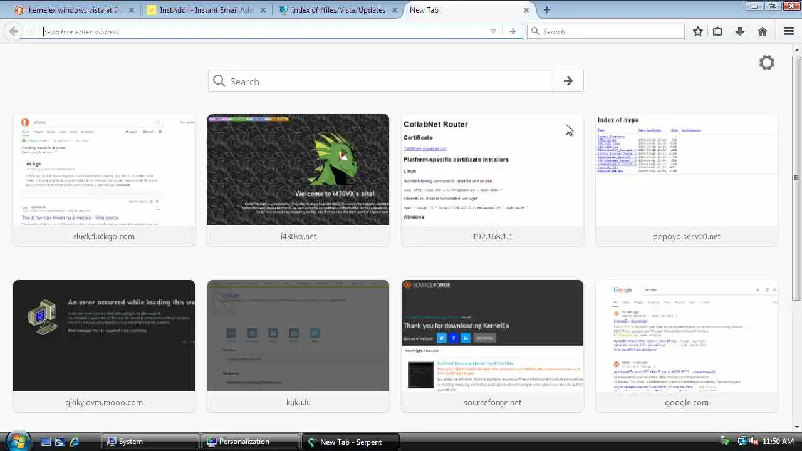Click the 11:50 AM clock
Image resolution: width=802 pixels, height=451 pixels.
click(778, 442)
